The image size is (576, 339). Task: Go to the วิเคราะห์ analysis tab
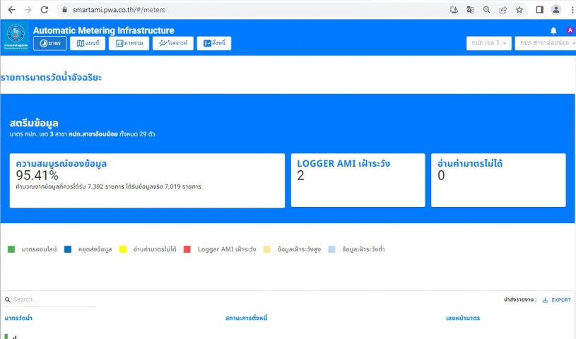click(172, 43)
